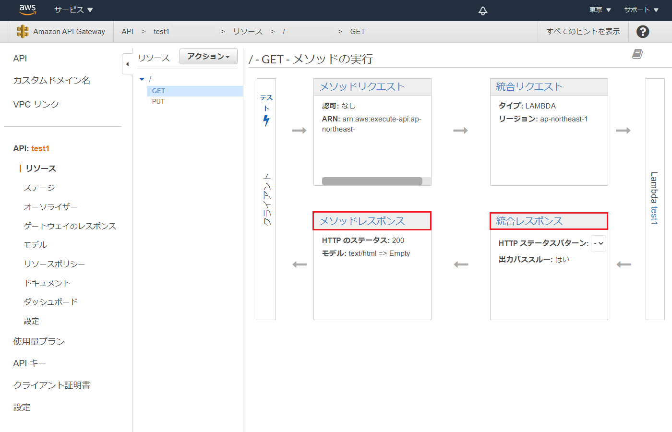Click the help question mark icon
672x432 pixels.
[x=643, y=32]
